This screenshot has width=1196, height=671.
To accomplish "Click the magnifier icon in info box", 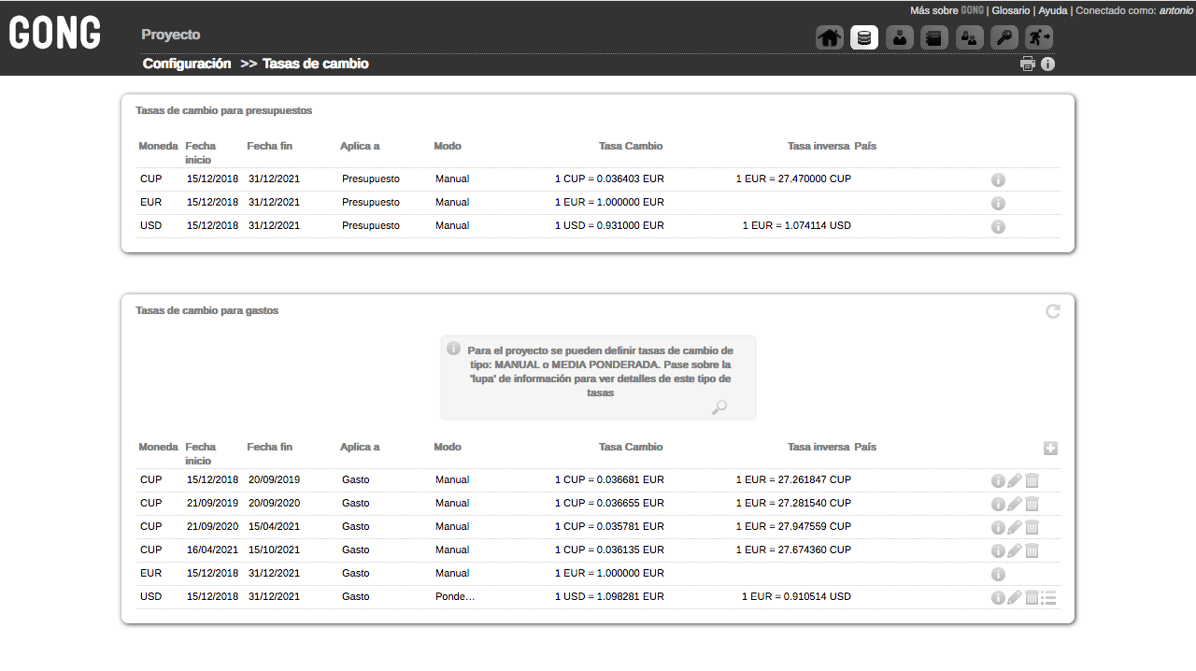I will coord(719,407).
